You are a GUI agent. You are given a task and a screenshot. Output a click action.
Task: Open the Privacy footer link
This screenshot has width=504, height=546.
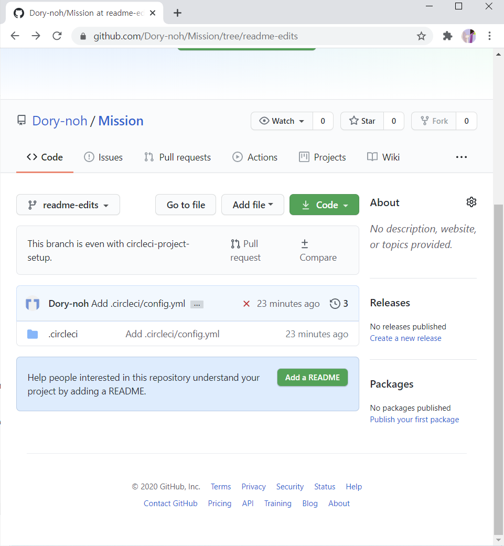253,486
